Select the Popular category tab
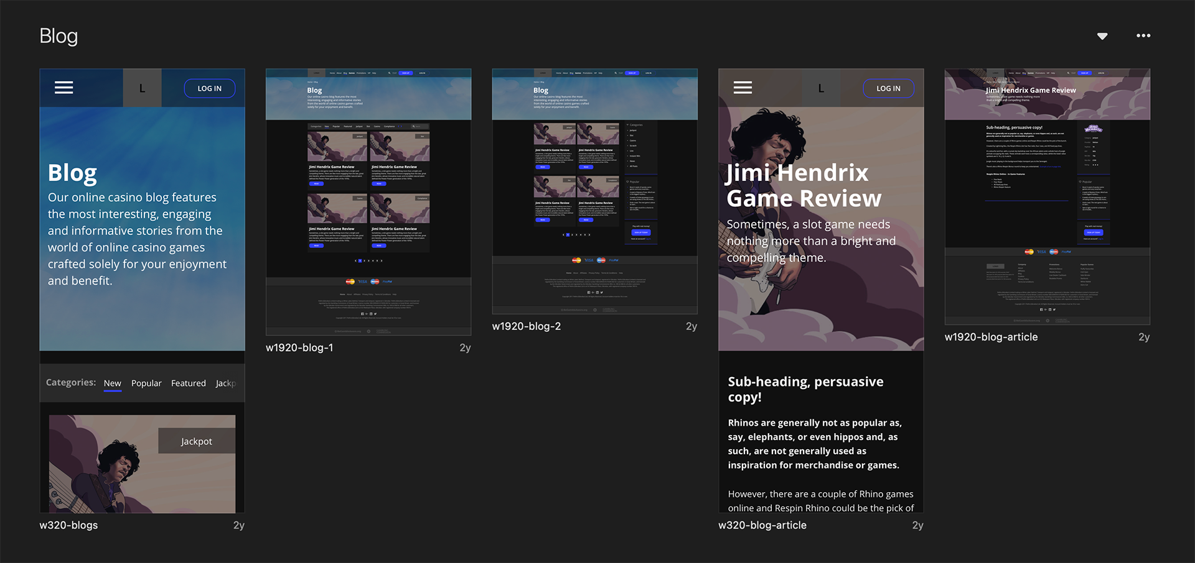The width and height of the screenshot is (1195, 563). point(146,383)
